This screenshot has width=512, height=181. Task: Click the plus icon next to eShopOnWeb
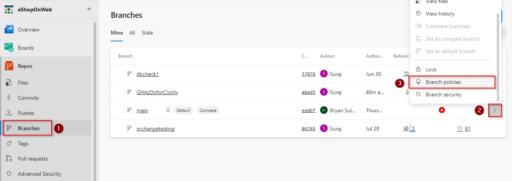89,9
